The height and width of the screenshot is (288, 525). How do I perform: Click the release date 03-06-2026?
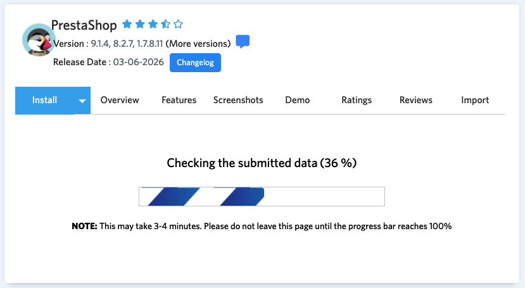tap(138, 62)
